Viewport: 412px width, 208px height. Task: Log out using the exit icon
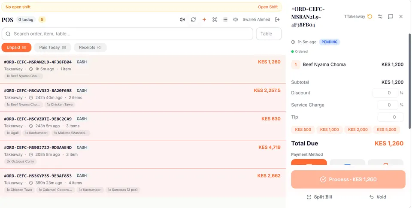[277, 19]
